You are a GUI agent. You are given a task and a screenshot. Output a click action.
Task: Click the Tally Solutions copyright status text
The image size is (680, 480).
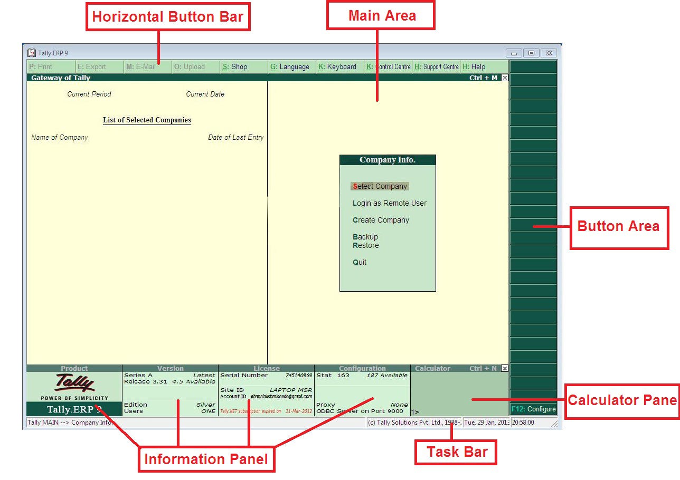(414, 423)
